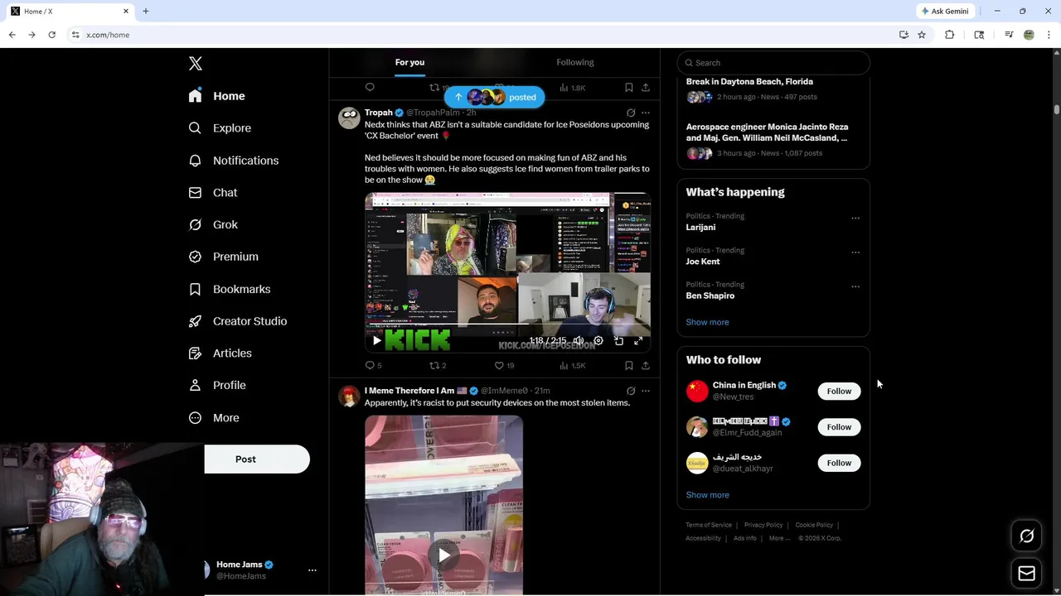Show more in Who to follow
The height and width of the screenshot is (596, 1061).
(x=707, y=495)
